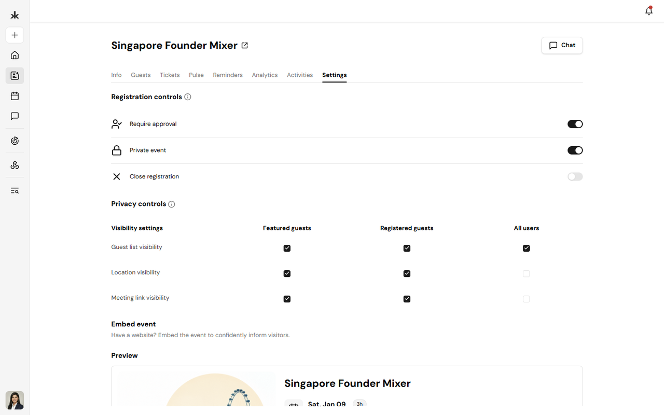This screenshot has width=664, height=415.
Task: Switch to the Guests tab
Action: 141,75
